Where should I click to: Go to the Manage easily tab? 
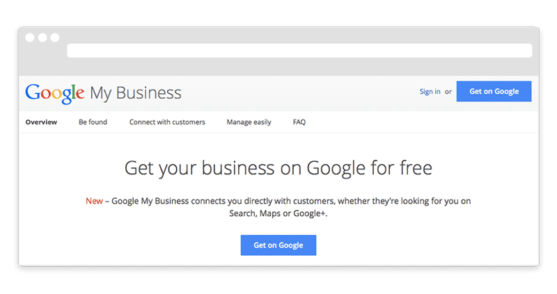click(249, 122)
